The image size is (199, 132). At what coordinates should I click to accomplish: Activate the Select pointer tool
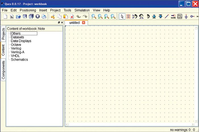(122, 16)
